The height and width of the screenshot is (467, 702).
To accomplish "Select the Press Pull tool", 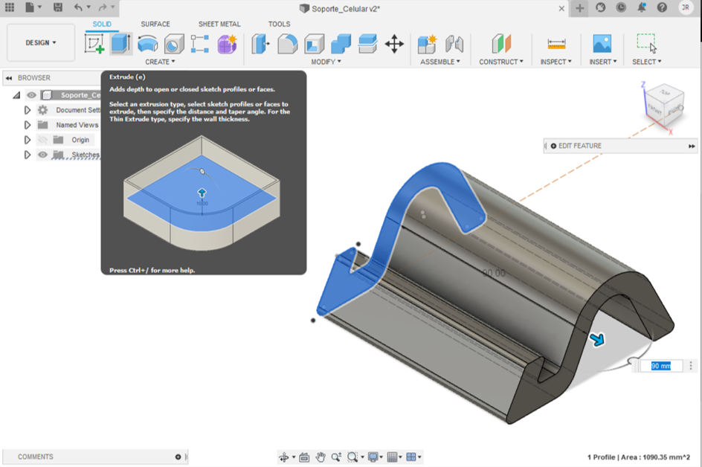I will click(260, 44).
